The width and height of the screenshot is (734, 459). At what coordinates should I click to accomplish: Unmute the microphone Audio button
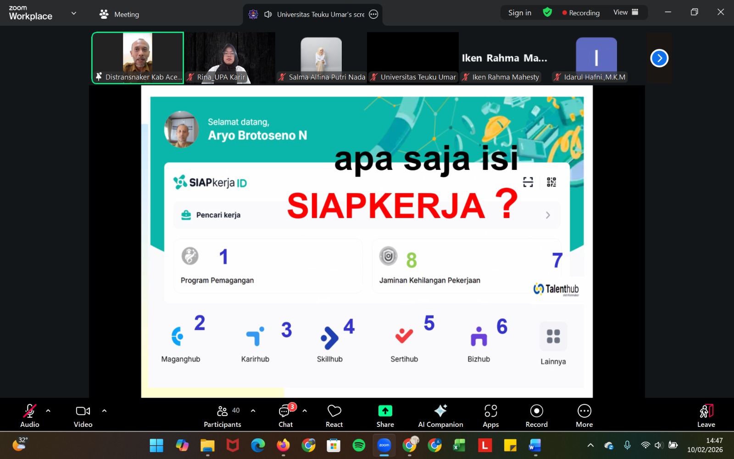30,415
